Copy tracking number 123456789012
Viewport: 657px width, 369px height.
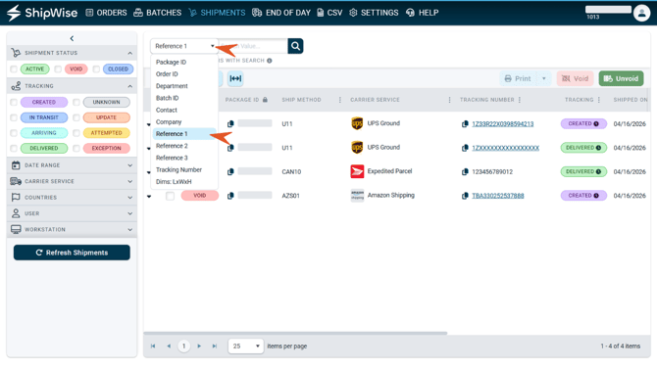tap(465, 172)
